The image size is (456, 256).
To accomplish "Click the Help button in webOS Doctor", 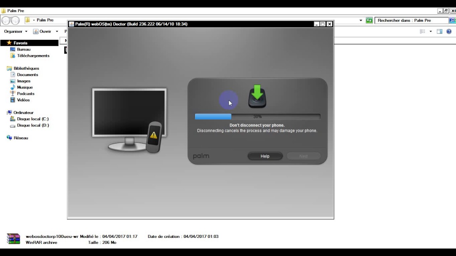I will click(x=265, y=156).
